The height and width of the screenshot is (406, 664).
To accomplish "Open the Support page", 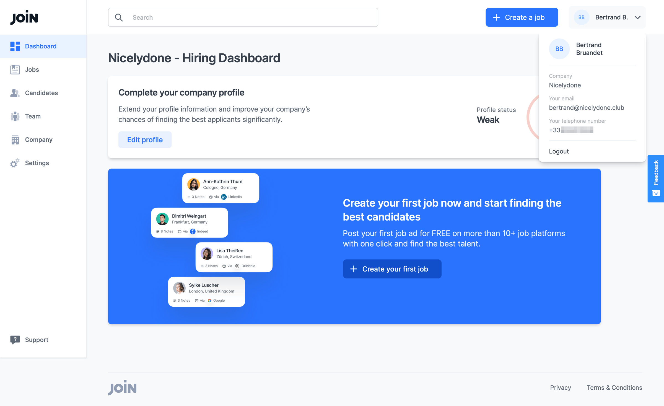I will pos(43,340).
